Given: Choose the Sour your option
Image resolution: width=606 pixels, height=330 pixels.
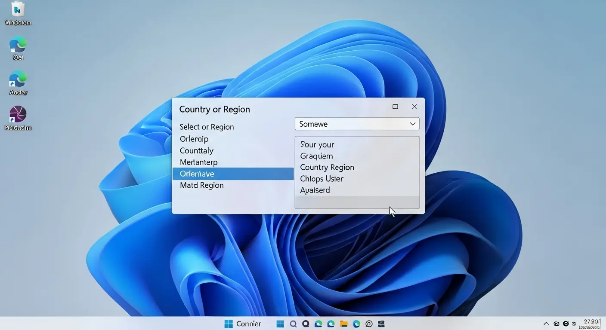Looking at the screenshot, I should coord(317,144).
